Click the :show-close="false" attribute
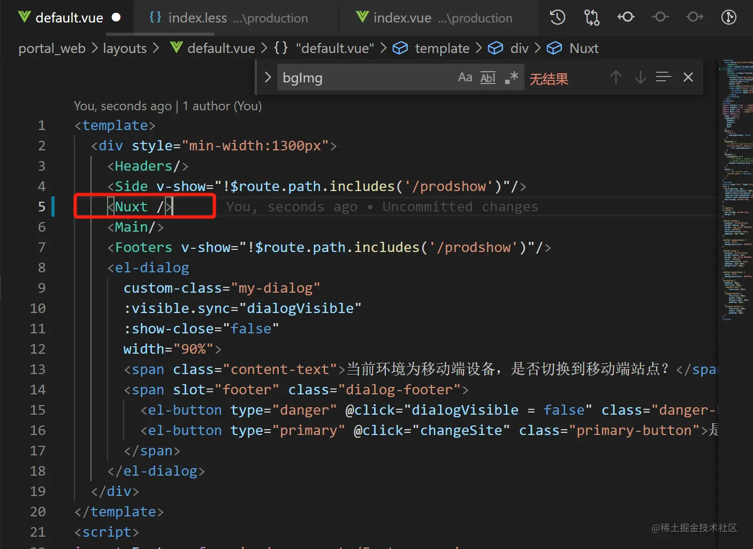 click(201, 329)
